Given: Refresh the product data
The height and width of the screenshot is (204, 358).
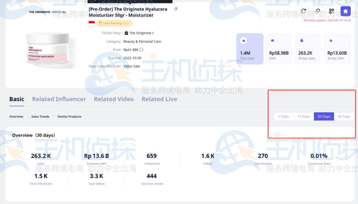Looking at the screenshot, I should [303, 11].
